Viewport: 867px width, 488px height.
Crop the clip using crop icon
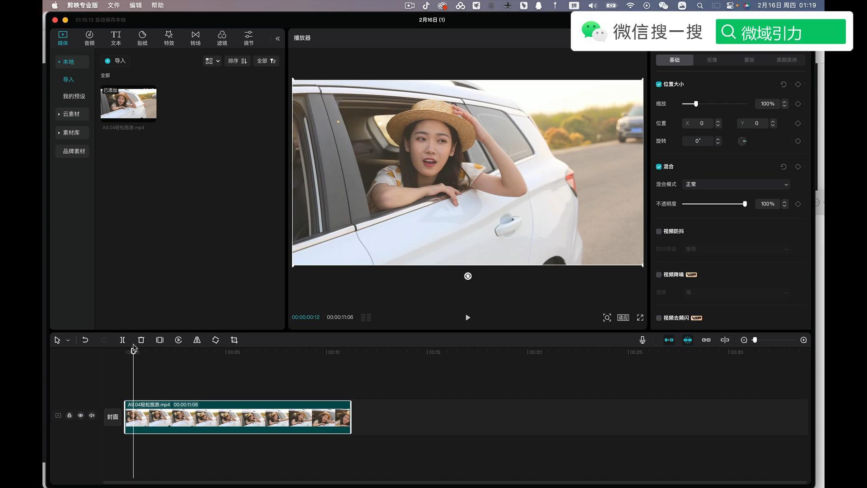pyautogui.click(x=234, y=340)
